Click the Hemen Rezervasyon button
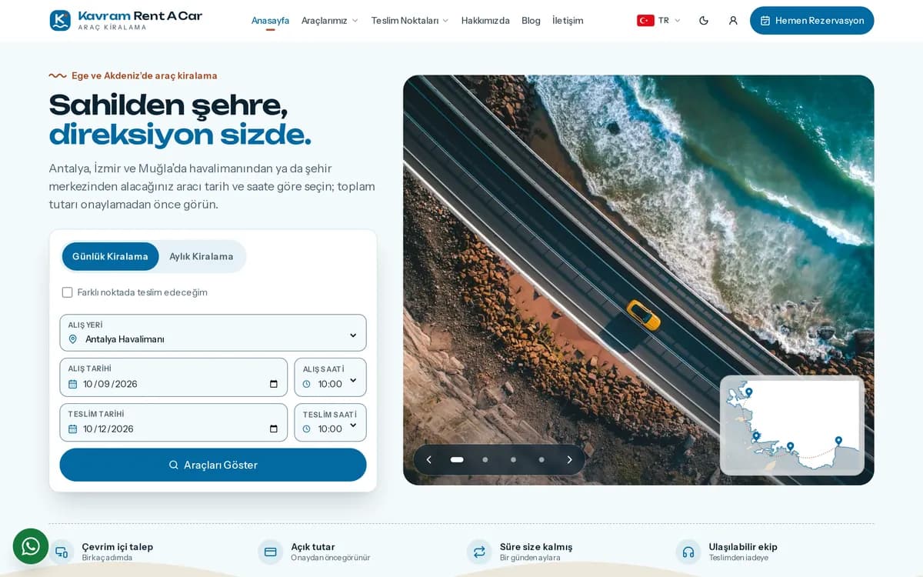This screenshot has width=923, height=577. pos(812,21)
